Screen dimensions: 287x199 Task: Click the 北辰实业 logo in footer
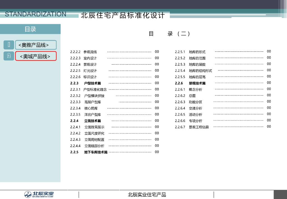39,194
